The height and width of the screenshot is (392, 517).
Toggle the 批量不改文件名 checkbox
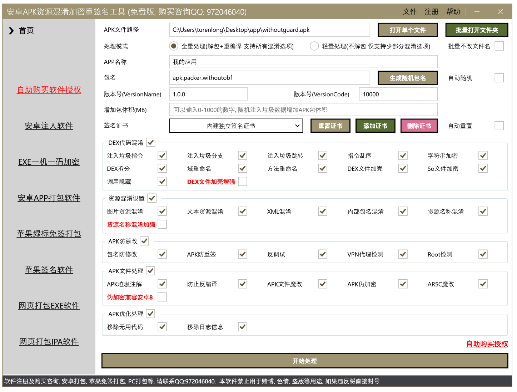click(x=499, y=46)
